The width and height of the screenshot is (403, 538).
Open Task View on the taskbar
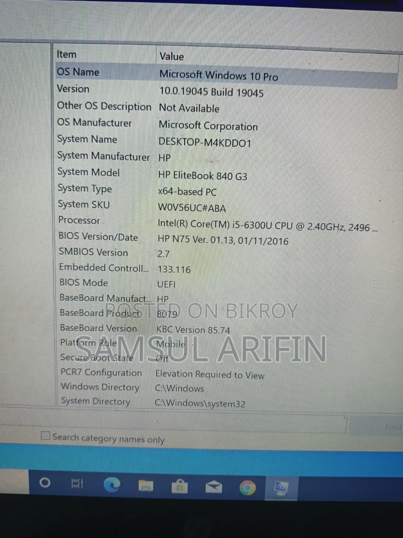click(x=77, y=484)
